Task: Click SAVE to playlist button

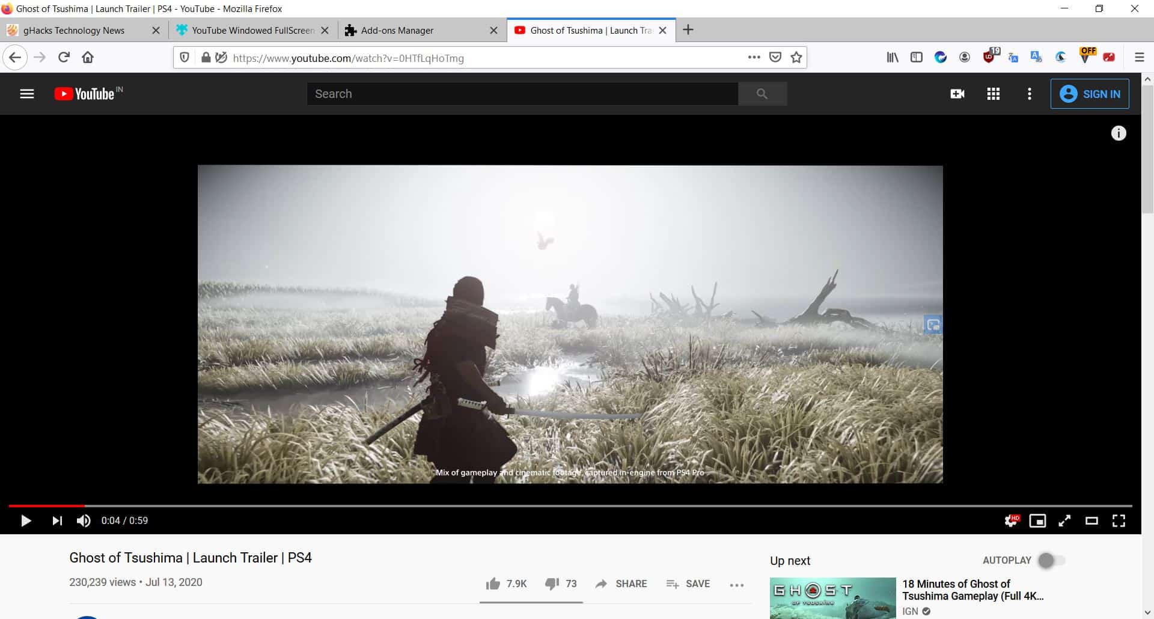Action: (688, 584)
